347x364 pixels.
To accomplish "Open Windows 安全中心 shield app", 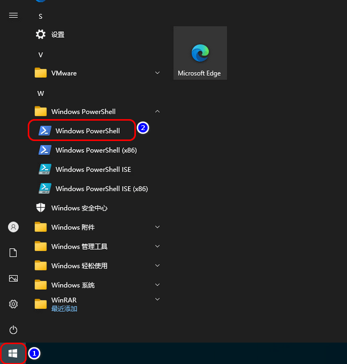I will (79, 208).
